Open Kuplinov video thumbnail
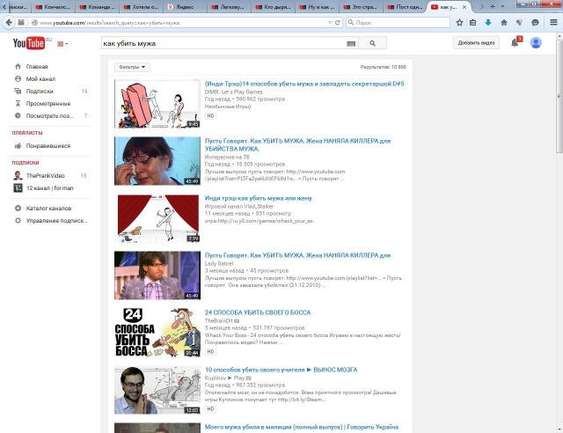Viewport: 563px width, 433px height. pyautogui.click(x=157, y=390)
